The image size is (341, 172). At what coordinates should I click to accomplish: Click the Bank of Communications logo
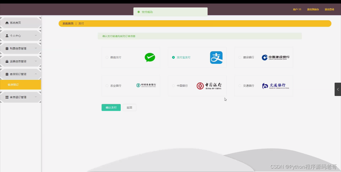point(276,86)
